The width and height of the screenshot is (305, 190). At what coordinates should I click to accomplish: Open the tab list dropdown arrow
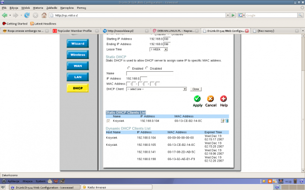pos(303,31)
